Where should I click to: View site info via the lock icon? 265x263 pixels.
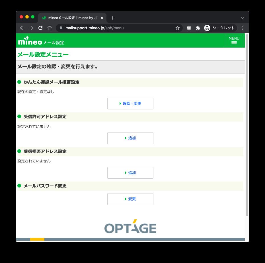(61, 28)
